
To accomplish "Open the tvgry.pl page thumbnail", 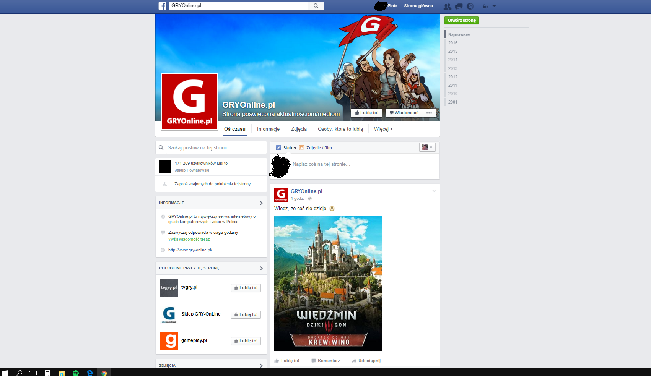I will (169, 288).
